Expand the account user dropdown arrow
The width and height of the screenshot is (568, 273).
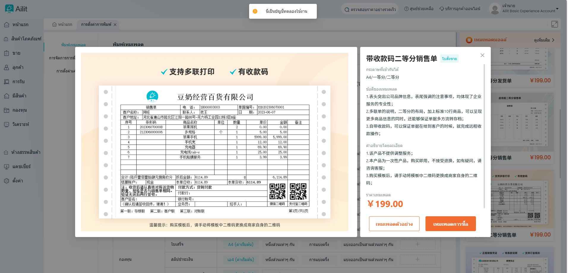coord(557,9)
